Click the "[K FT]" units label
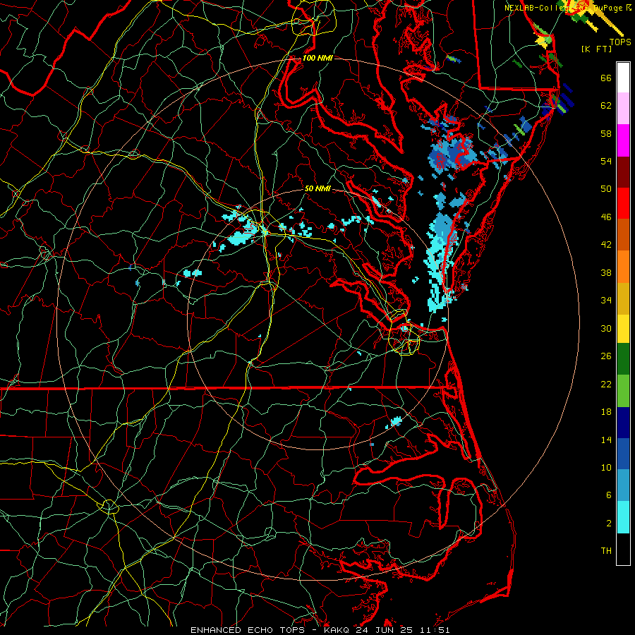The width and height of the screenshot is (635, 635). coord(596,49)
